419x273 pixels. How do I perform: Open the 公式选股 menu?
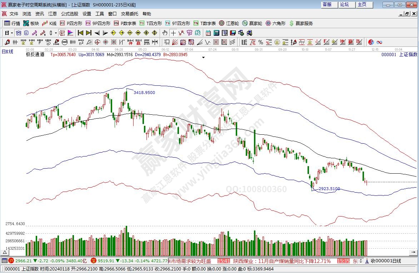[x=69, y=14]
